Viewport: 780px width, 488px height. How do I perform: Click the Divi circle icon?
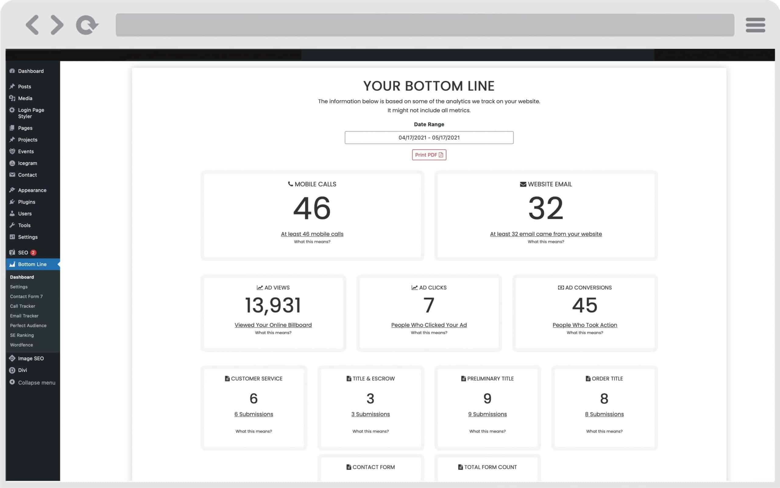point(12,370)
